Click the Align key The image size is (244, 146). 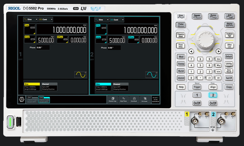[213, 87]
